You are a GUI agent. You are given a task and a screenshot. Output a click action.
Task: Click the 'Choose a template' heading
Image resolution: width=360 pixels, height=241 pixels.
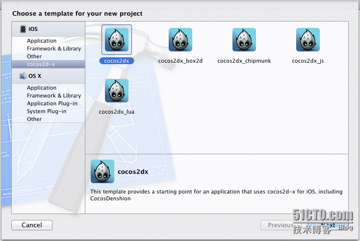click(x=77, y=14)
